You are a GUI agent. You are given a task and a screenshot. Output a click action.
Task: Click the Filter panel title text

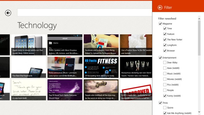tap(168, 7)
